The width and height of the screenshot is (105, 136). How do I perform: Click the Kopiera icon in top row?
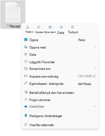coord(39,27)
